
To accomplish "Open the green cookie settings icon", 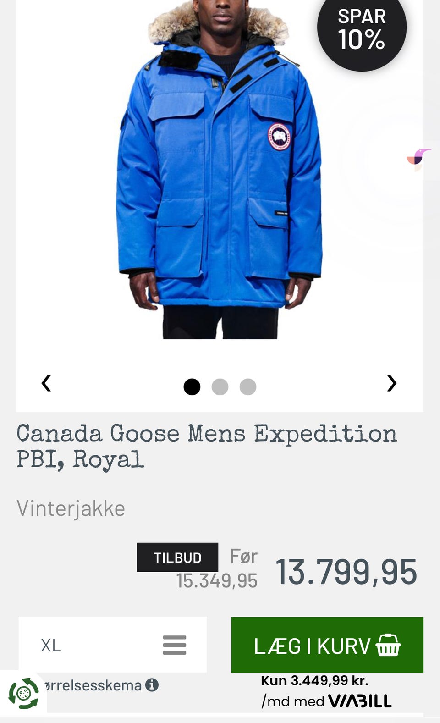I will point(23,693).
